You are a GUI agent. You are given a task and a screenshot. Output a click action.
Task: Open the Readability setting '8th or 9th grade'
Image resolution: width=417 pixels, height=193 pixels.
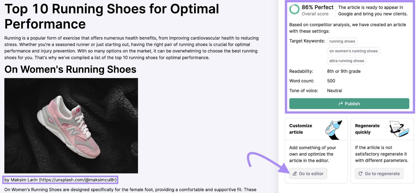[344, 71]
